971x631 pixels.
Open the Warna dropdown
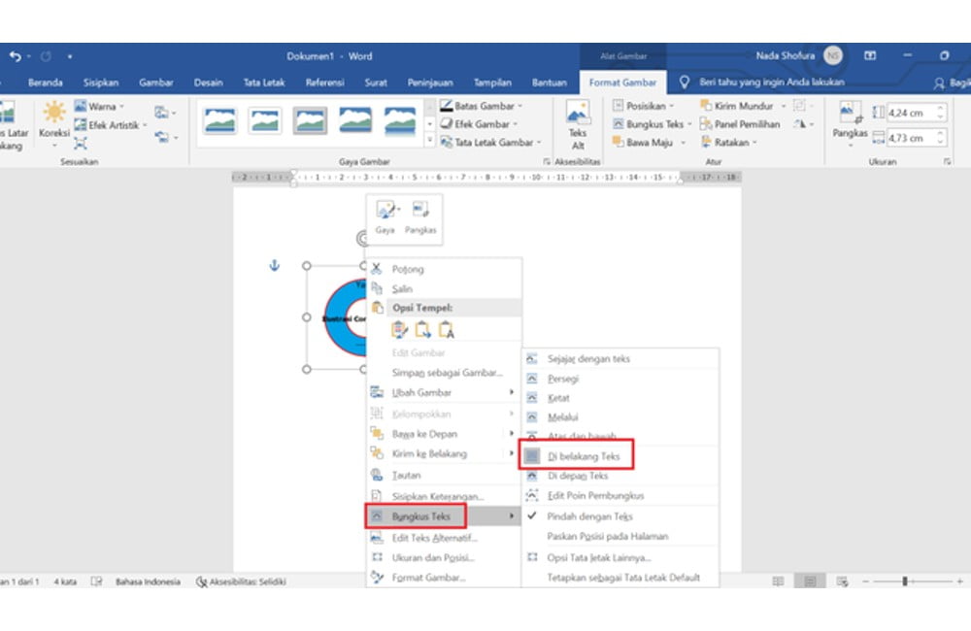(x=102, y=107)
